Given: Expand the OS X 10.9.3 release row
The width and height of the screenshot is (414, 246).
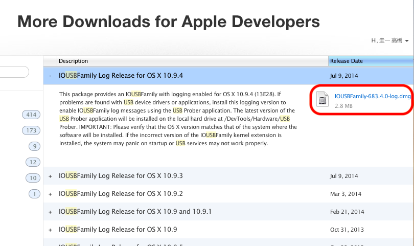Looking at the screenshot, I should 50,176.
